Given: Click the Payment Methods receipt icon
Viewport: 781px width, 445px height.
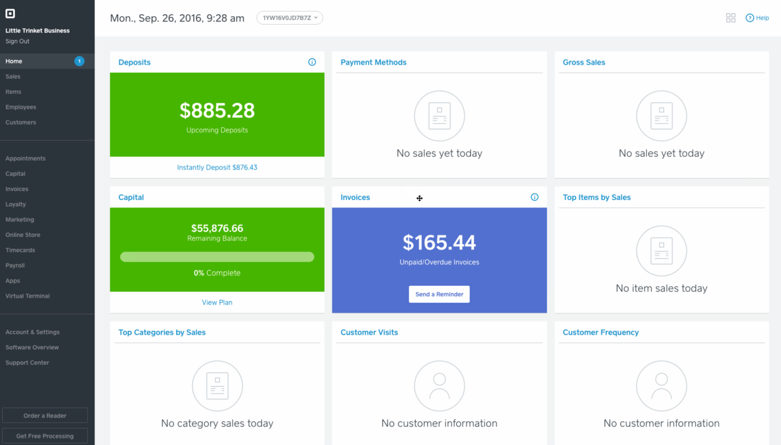Looking at the screenshot, I should 439,115.
